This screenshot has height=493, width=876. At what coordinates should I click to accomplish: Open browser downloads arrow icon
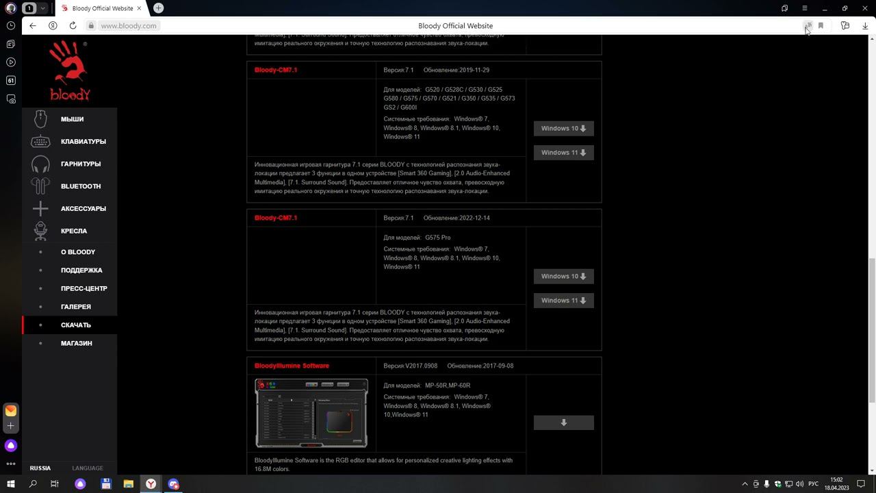pos(865,25)
